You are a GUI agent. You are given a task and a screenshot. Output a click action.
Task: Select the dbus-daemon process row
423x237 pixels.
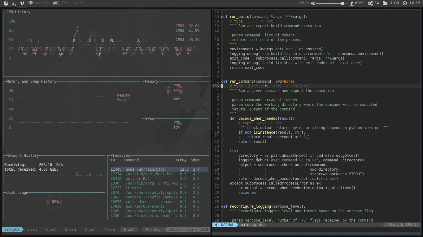tap(159, 216)
